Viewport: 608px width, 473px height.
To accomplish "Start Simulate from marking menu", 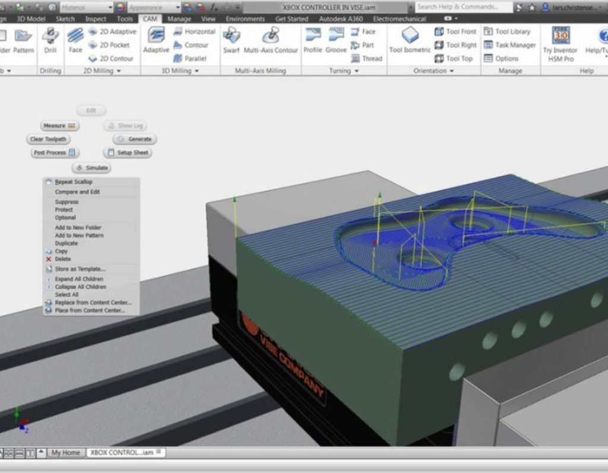I will coord(91,168).
